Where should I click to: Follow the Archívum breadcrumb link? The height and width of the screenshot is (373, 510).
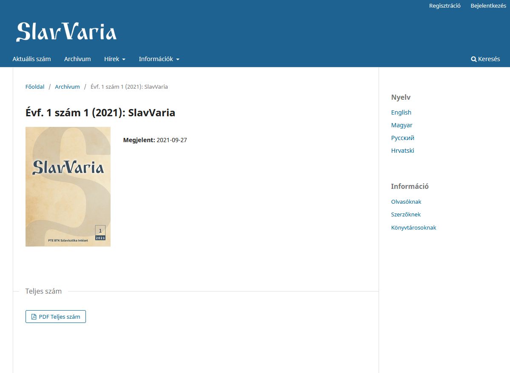click(67, 87)
